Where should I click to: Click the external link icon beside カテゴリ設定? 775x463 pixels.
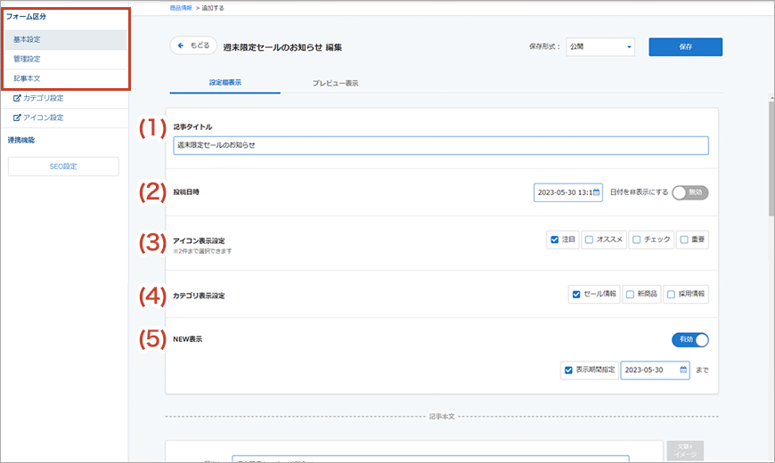pos(17,99)
